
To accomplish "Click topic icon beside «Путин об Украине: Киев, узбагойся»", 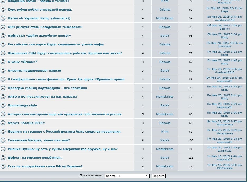I will pyautogui.click(x=3, y=18).
